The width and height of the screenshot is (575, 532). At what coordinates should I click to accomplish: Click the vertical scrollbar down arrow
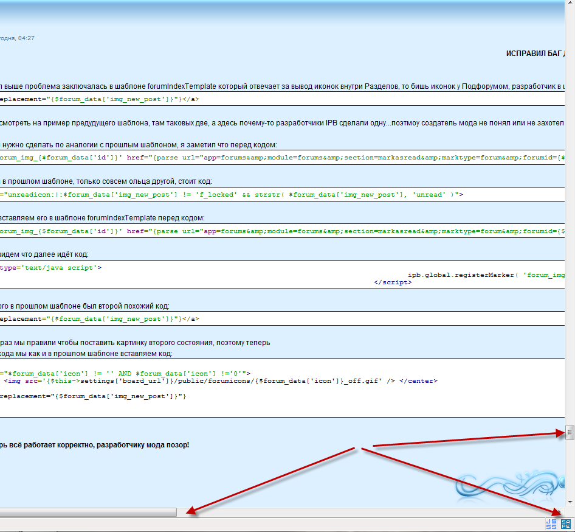click(570, 502)
